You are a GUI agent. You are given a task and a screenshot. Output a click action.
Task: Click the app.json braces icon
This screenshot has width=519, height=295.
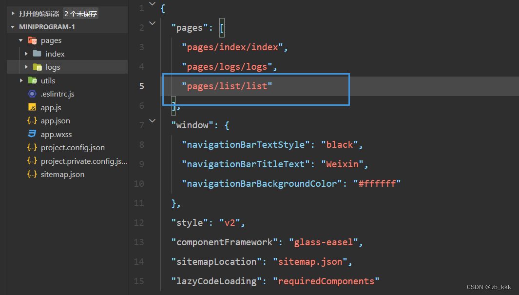click(32, 121)
